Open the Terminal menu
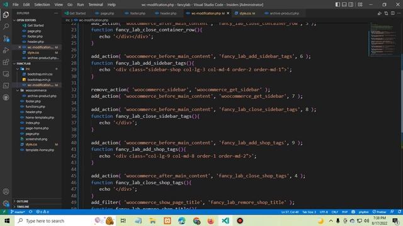Image resolution: width=403 pixels, height=226 pixels. 96,4
